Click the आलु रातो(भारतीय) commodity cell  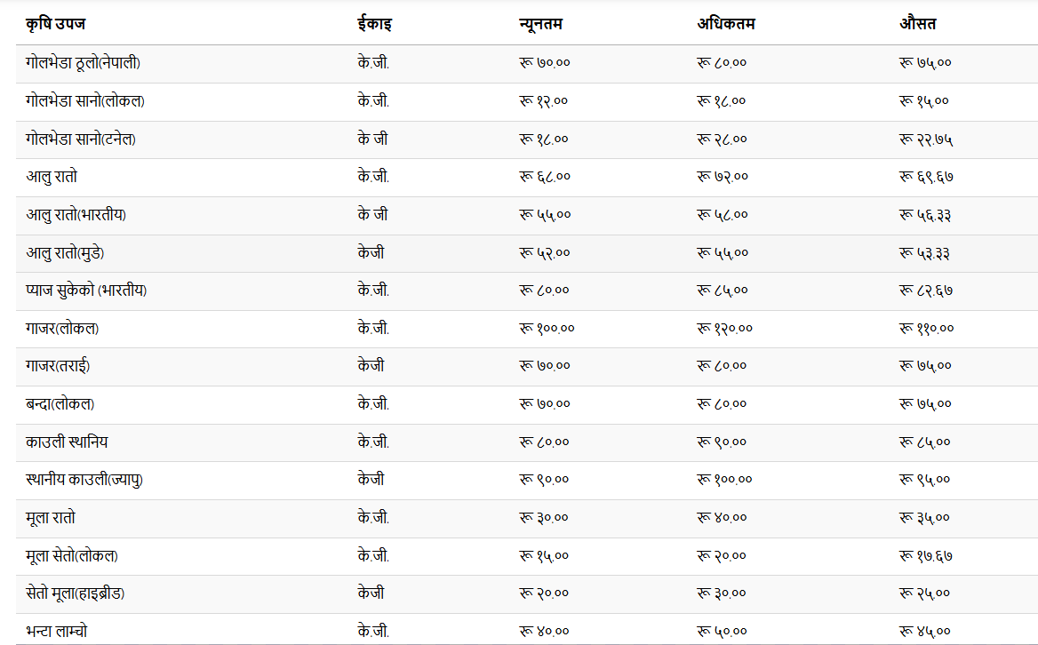[x=76, y=215]
